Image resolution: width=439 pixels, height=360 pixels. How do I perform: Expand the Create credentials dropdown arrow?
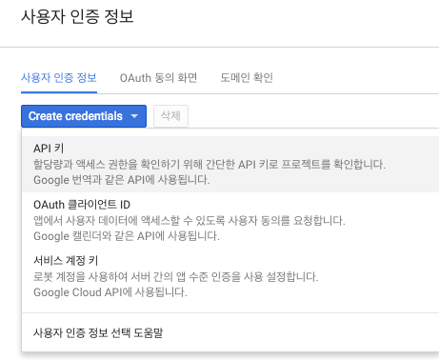pyautogui.click(x=134, y=116)
